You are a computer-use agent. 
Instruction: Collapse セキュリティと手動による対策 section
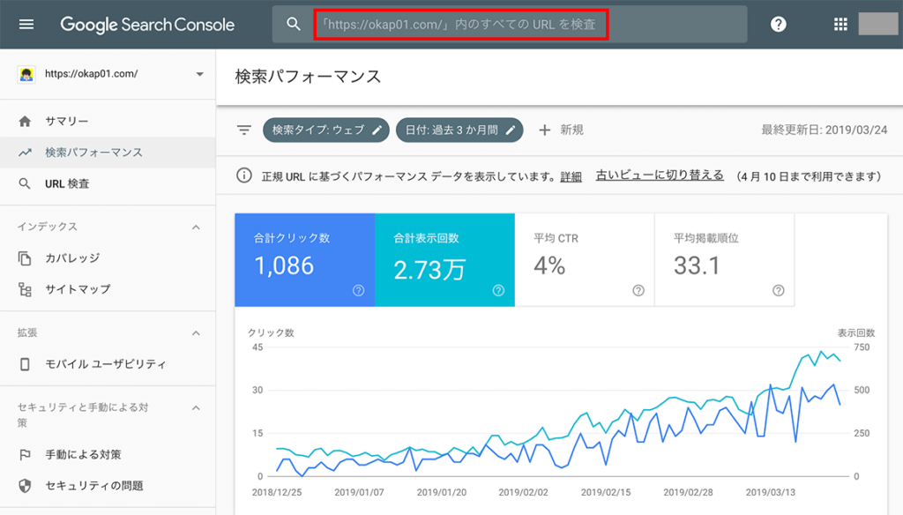(x=196, y=407)
